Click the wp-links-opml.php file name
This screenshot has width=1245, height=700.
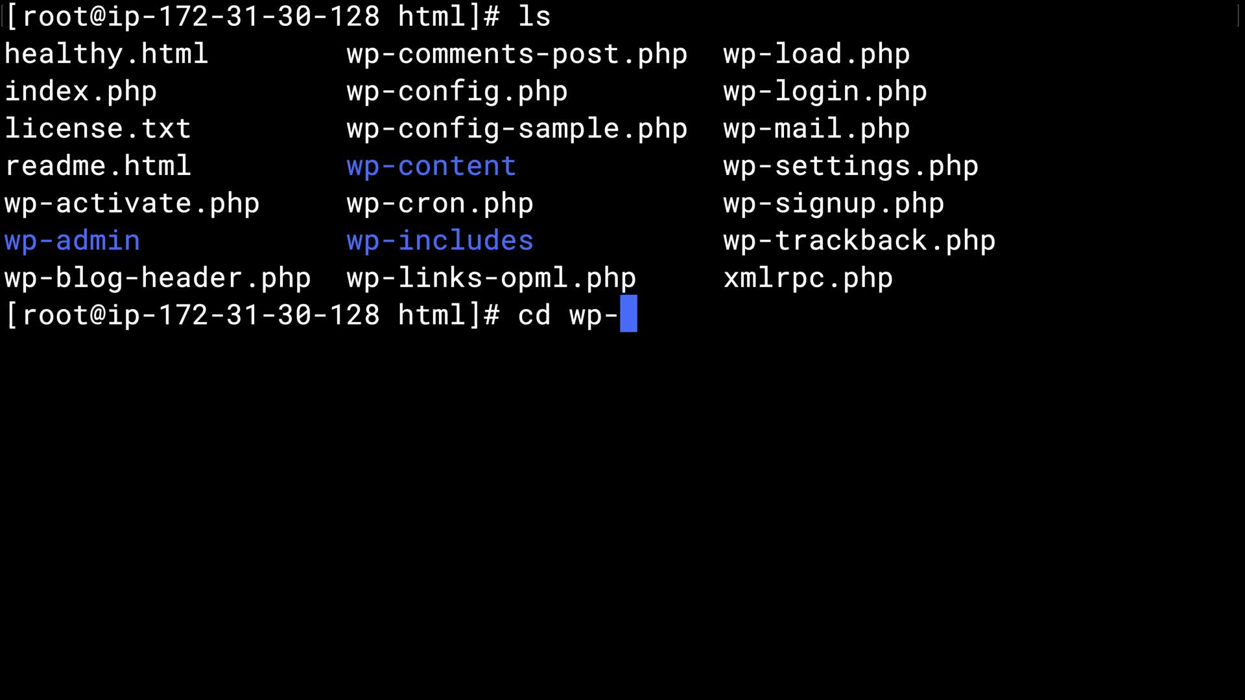pyautogui.click(x=491, y=278)
